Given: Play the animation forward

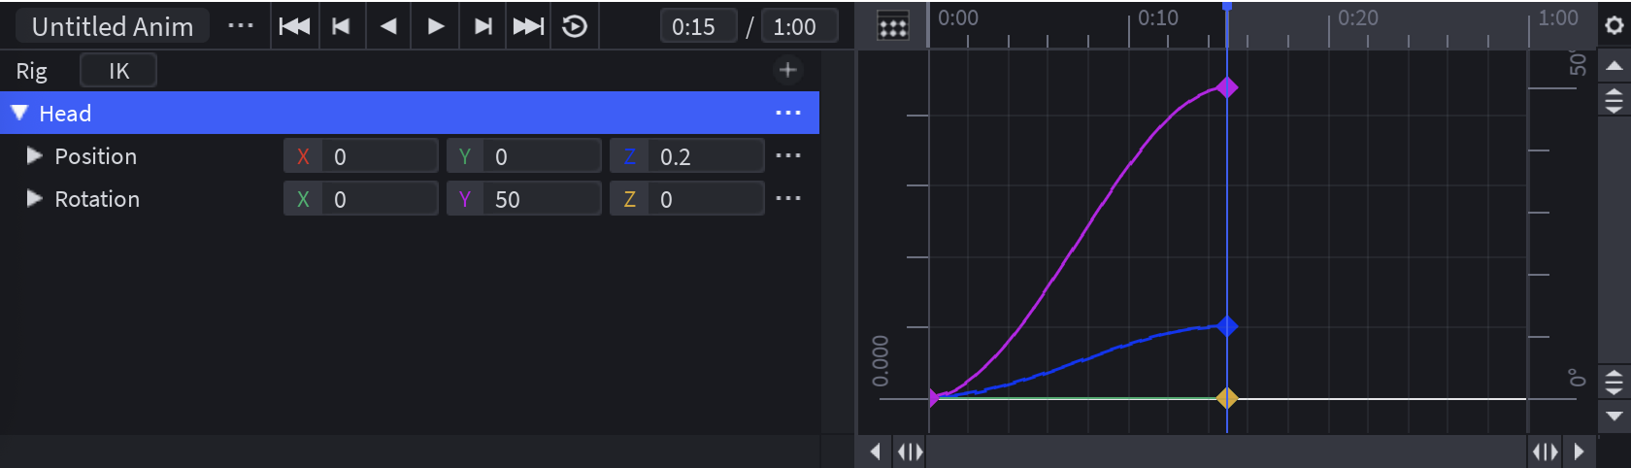Looking at the screenshot, I should click(x=436, y=26).
